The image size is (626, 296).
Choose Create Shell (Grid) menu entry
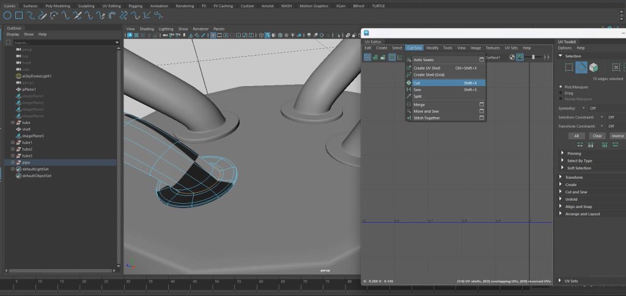[x=446, y=75]
